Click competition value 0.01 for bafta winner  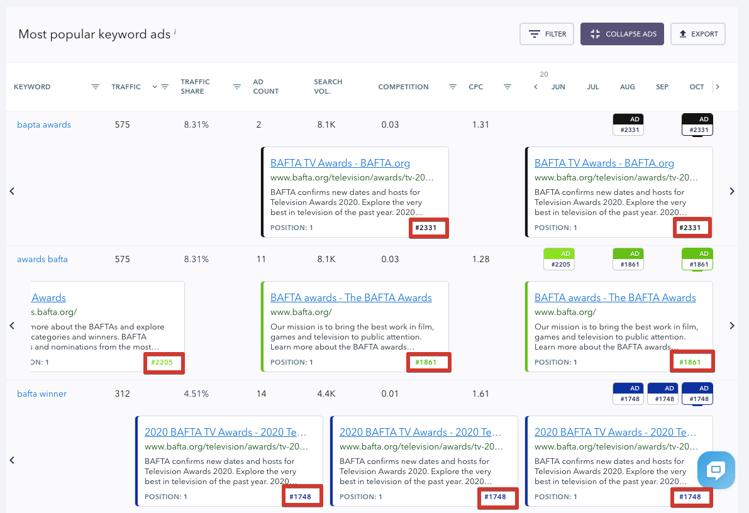(390, 394)
